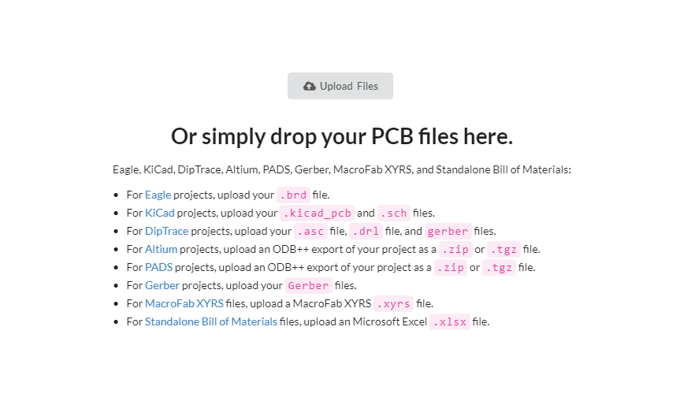Click the .zip tag in the Altium line
This screenshot has width=676, height=416.
point(455,250)
